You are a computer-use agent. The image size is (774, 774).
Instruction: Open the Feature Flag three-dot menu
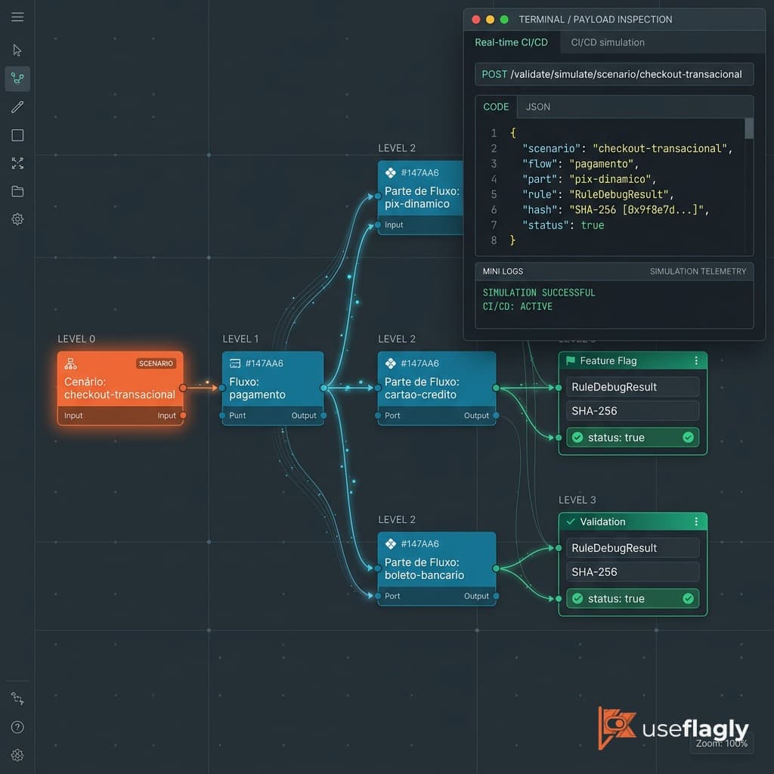coord(696,361)
